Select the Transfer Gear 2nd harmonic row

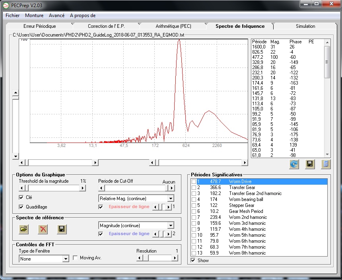tap(259, 193)
